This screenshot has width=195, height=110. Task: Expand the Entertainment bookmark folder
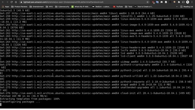point(37,7)
